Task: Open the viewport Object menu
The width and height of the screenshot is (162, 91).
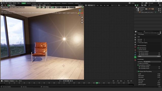Action: pos(23,7)
